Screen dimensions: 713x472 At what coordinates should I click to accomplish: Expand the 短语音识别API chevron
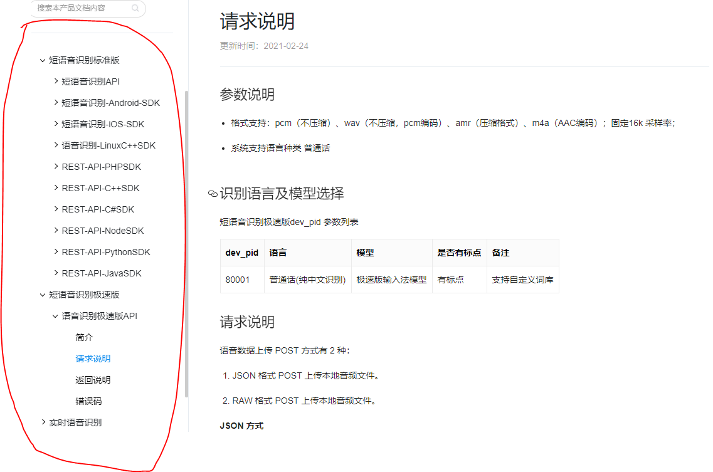click(56, 81)
